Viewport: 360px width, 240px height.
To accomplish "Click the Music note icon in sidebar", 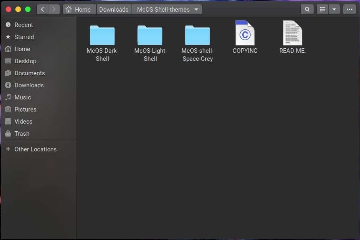I will click(8, 97).
